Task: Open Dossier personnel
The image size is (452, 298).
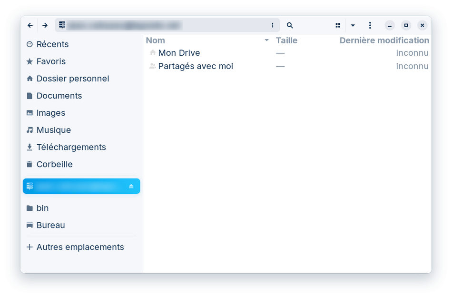Action: click(x=72, y=79)
